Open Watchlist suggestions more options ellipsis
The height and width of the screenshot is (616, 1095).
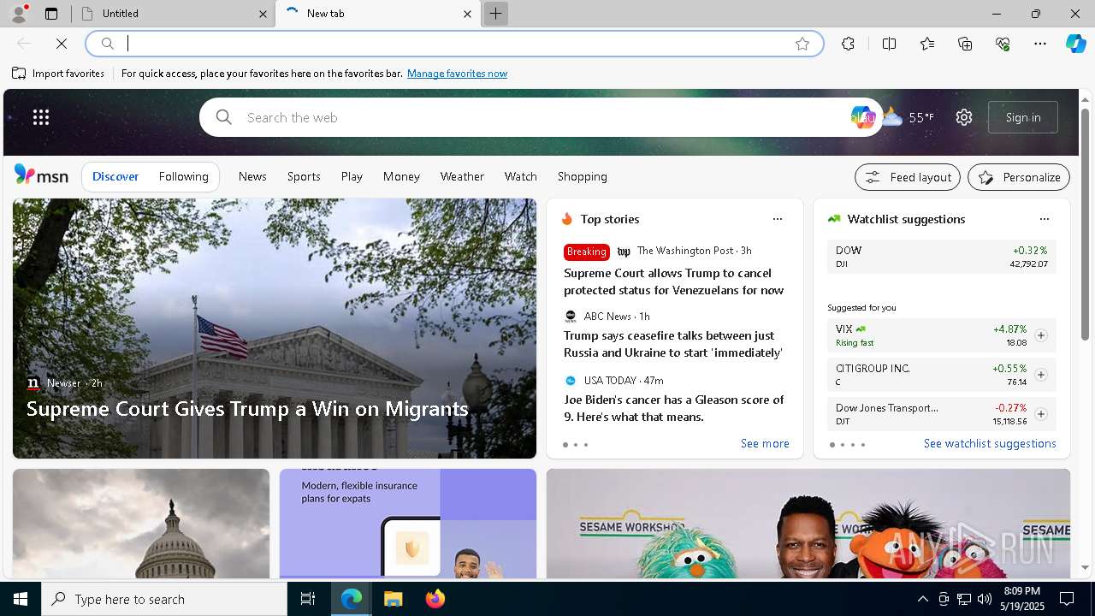coord(1045,219)
